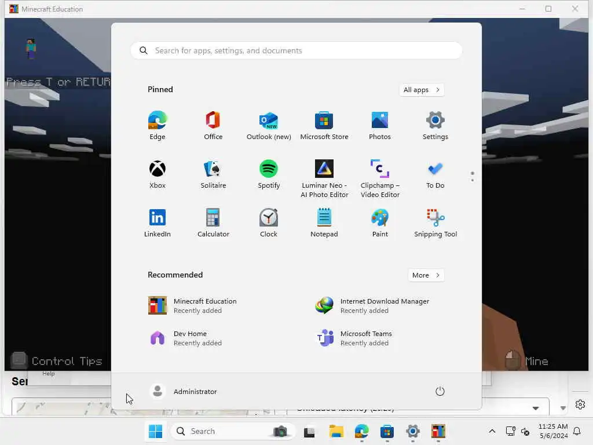Open Clipchamp Video Editor
Image resolution: width=593 pixels, height=445 pixels.
380,179
